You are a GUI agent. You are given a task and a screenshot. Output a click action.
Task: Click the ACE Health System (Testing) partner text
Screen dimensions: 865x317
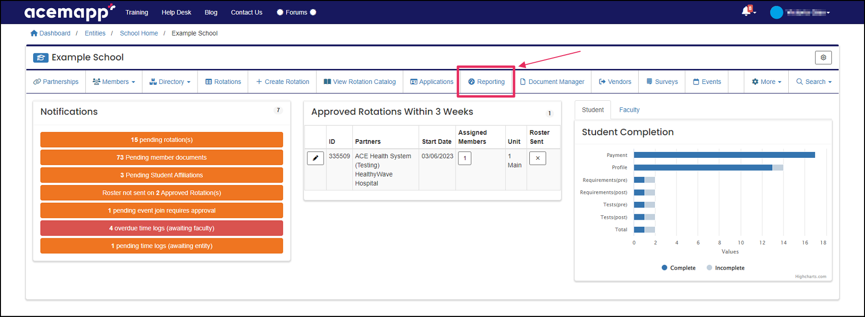383,161
